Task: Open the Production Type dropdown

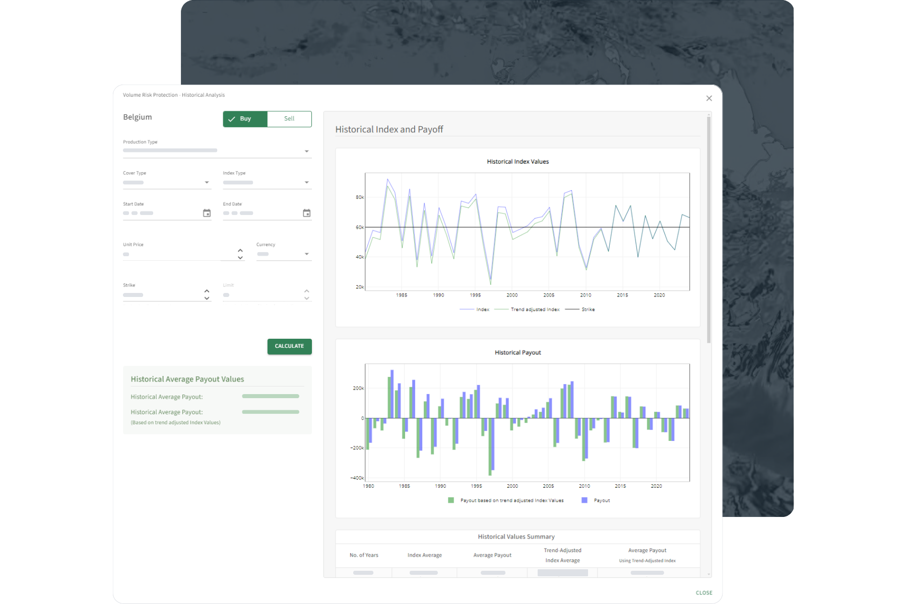Action: tap(217, 150)
